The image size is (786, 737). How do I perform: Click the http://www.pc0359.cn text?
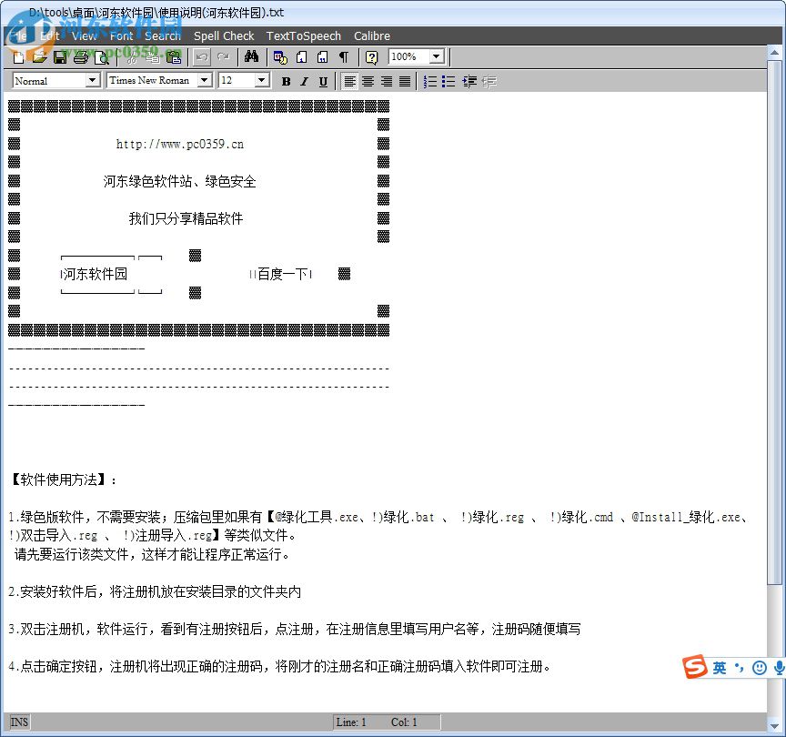pyautogui.click(x=180, y=145)
